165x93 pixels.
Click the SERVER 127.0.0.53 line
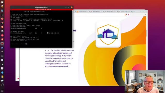[x=24, y=38]
